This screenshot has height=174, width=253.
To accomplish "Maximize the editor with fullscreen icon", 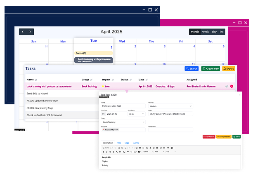I will [172, 148].
